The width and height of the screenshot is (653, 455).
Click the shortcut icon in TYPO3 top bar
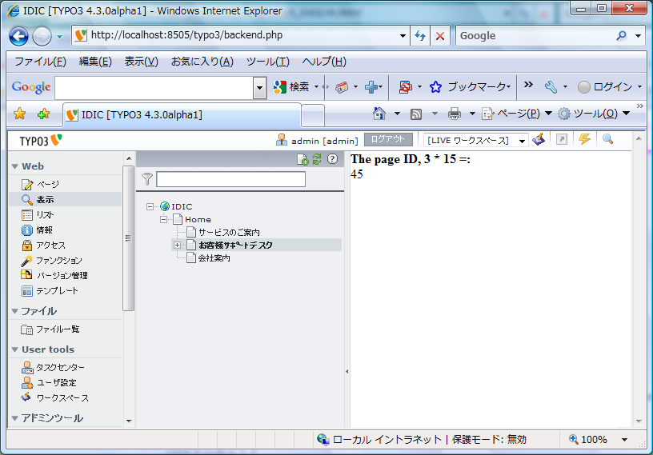point(562,139)
